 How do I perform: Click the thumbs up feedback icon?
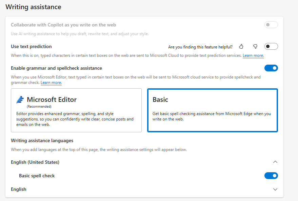[241, 46]
